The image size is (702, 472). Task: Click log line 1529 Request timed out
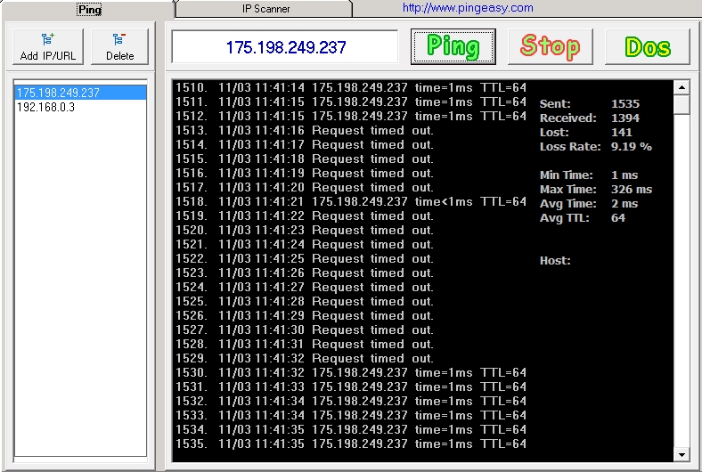point(305,358)
